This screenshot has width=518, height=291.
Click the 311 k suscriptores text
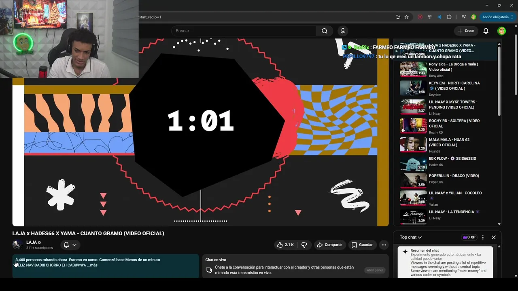coord(40,248)
